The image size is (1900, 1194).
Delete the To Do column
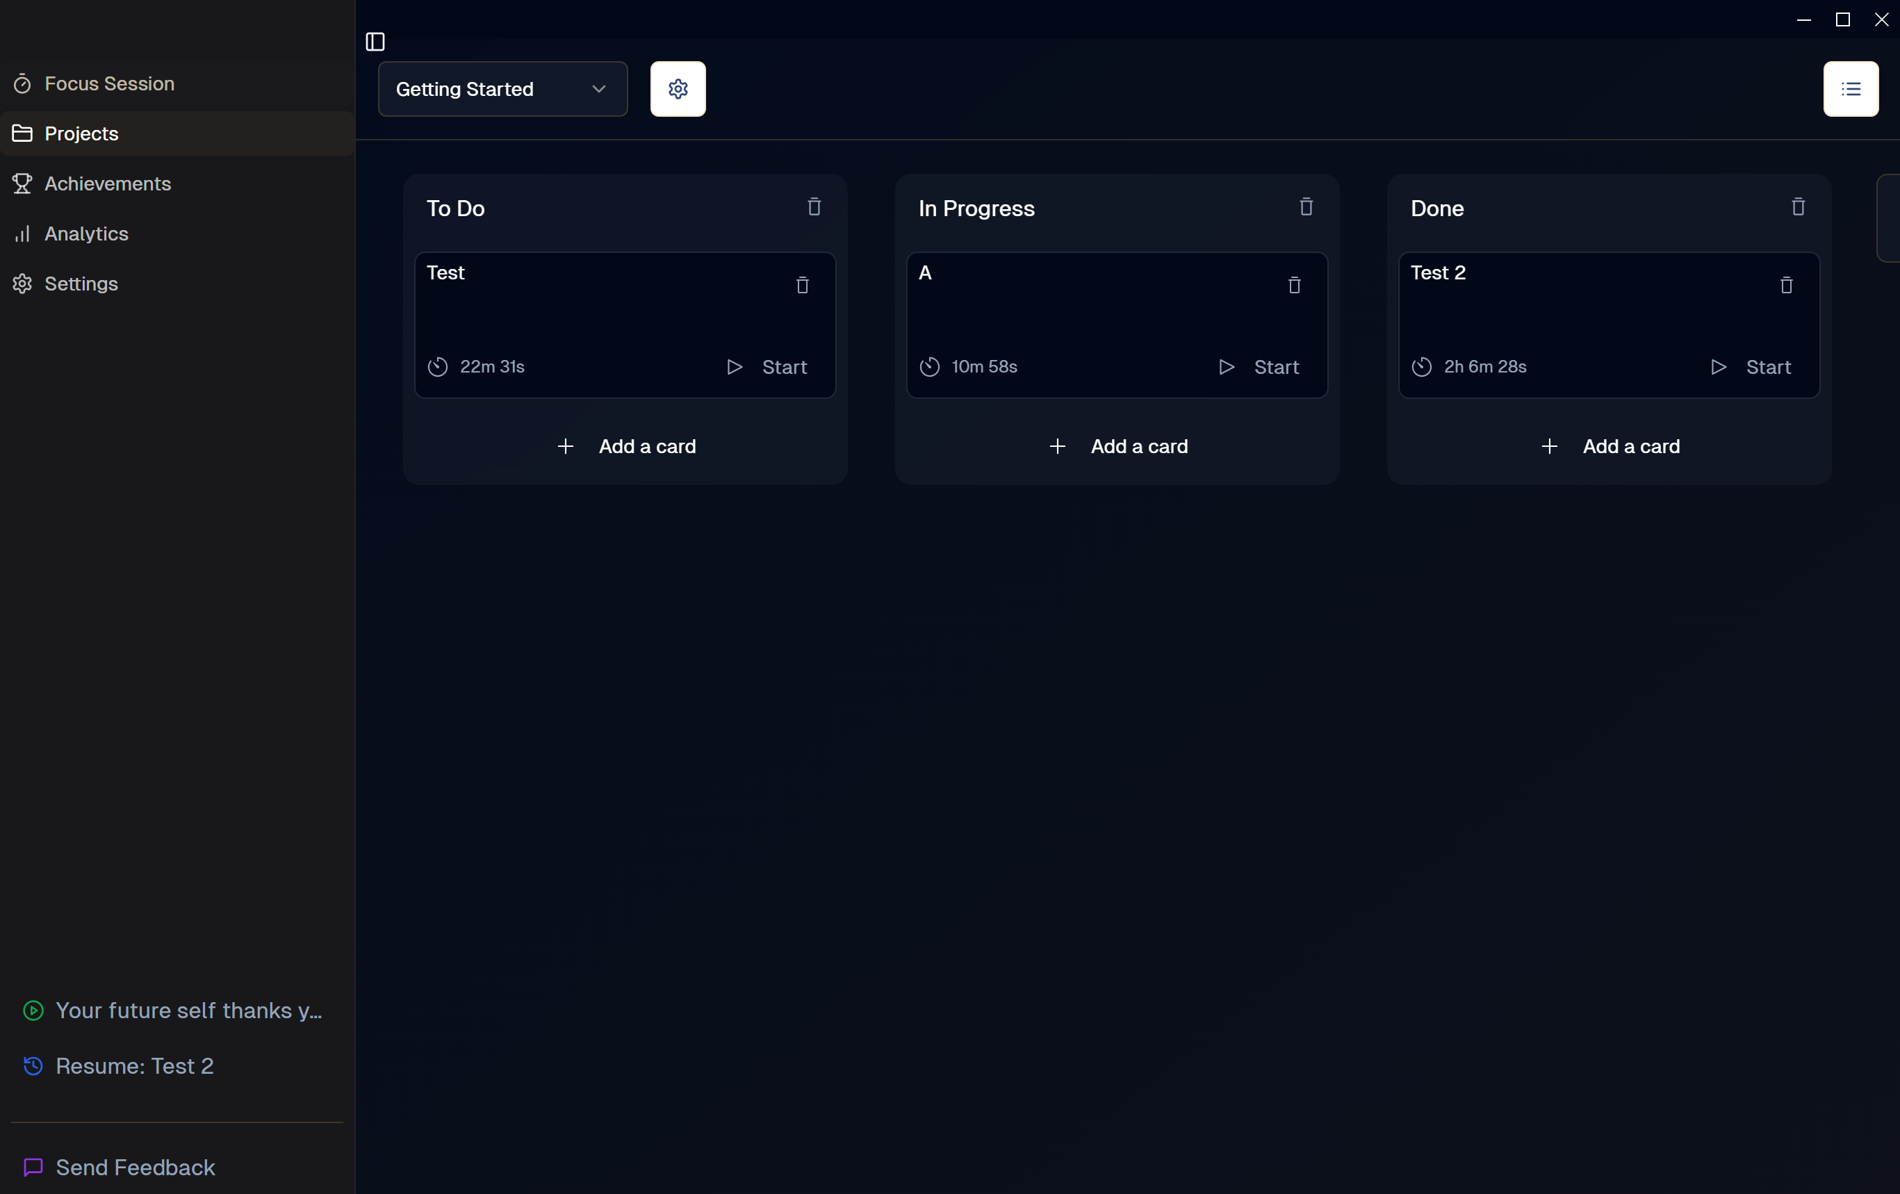[x=814, y=206]
